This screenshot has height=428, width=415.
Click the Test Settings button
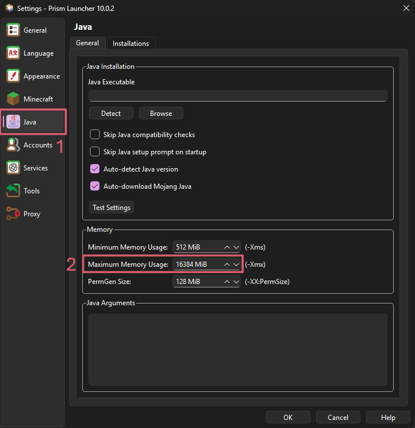[x=112, y=208]
